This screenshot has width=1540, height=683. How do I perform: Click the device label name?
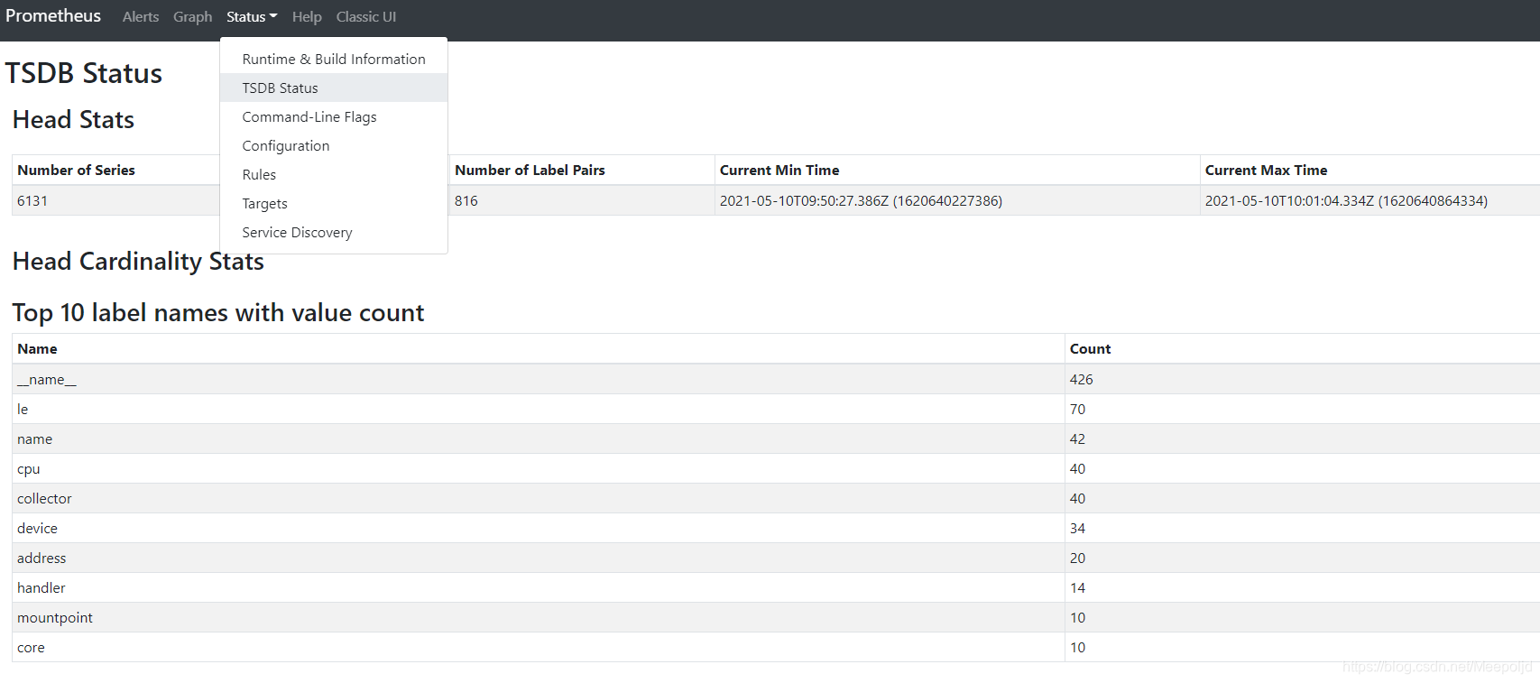point(37,528)
